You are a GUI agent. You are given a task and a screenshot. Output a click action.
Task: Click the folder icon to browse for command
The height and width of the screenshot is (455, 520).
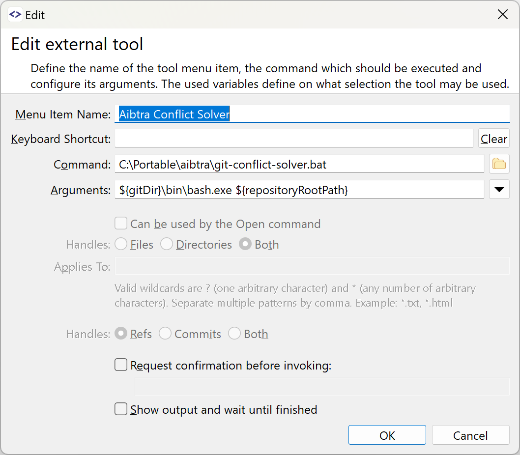tap(499, 164)
